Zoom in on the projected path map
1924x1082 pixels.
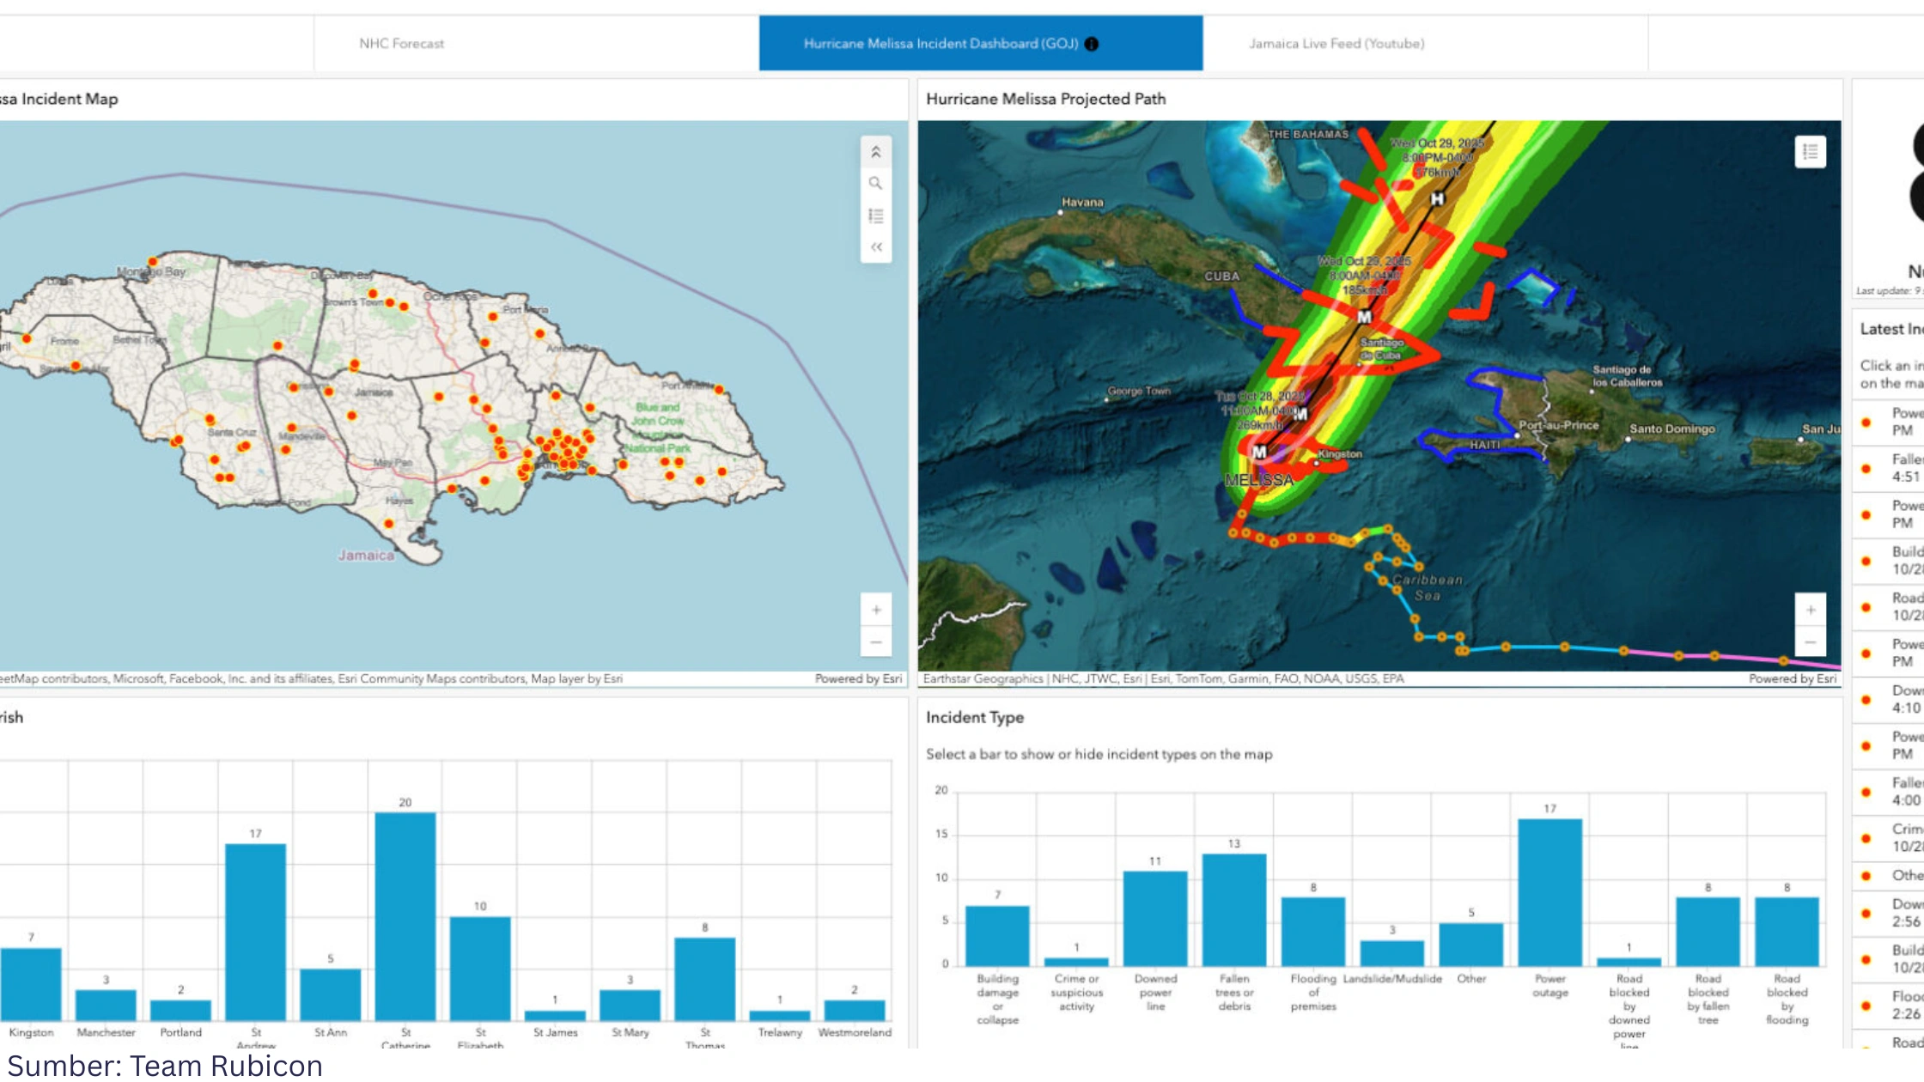(1810, 611)
